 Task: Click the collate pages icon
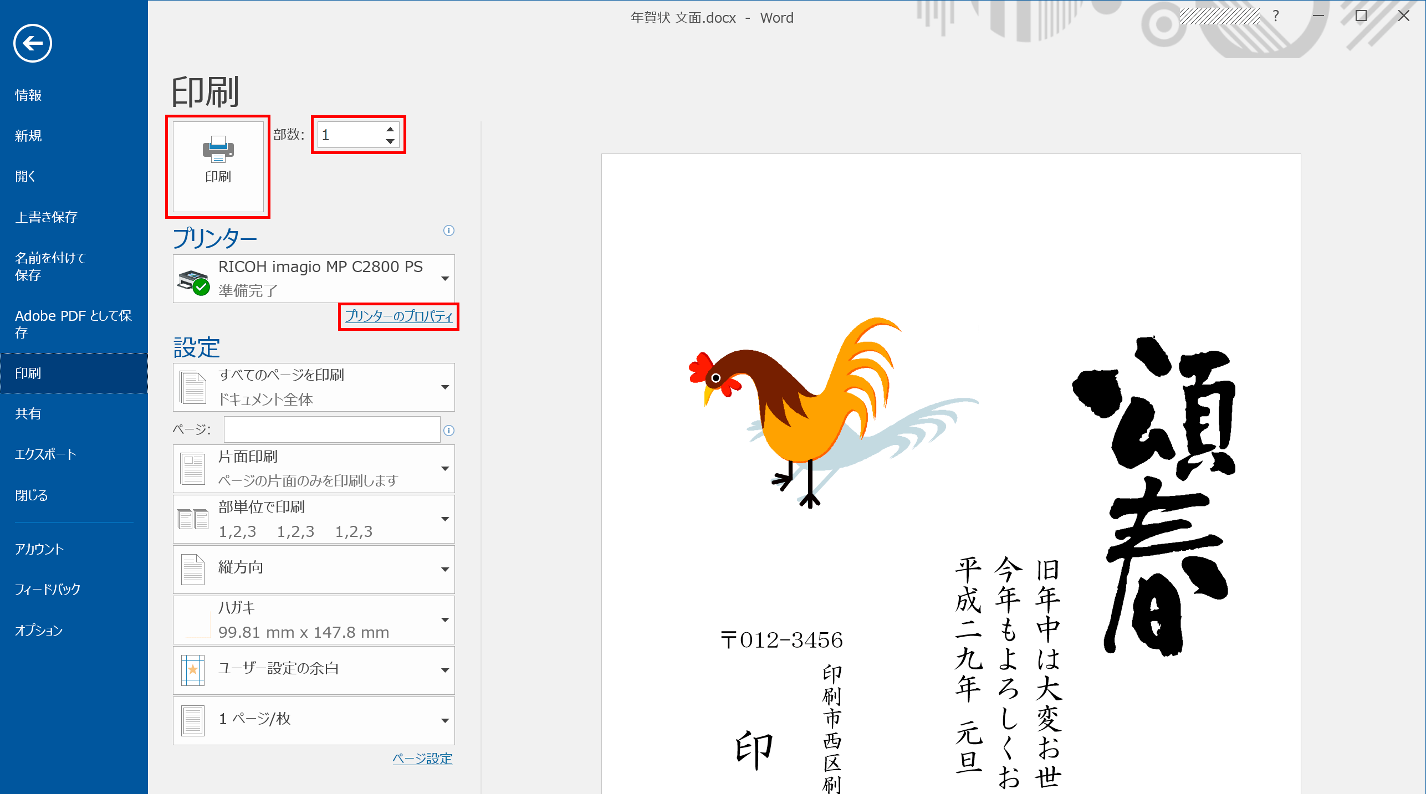pyautogui.click(x=193, y=519)
